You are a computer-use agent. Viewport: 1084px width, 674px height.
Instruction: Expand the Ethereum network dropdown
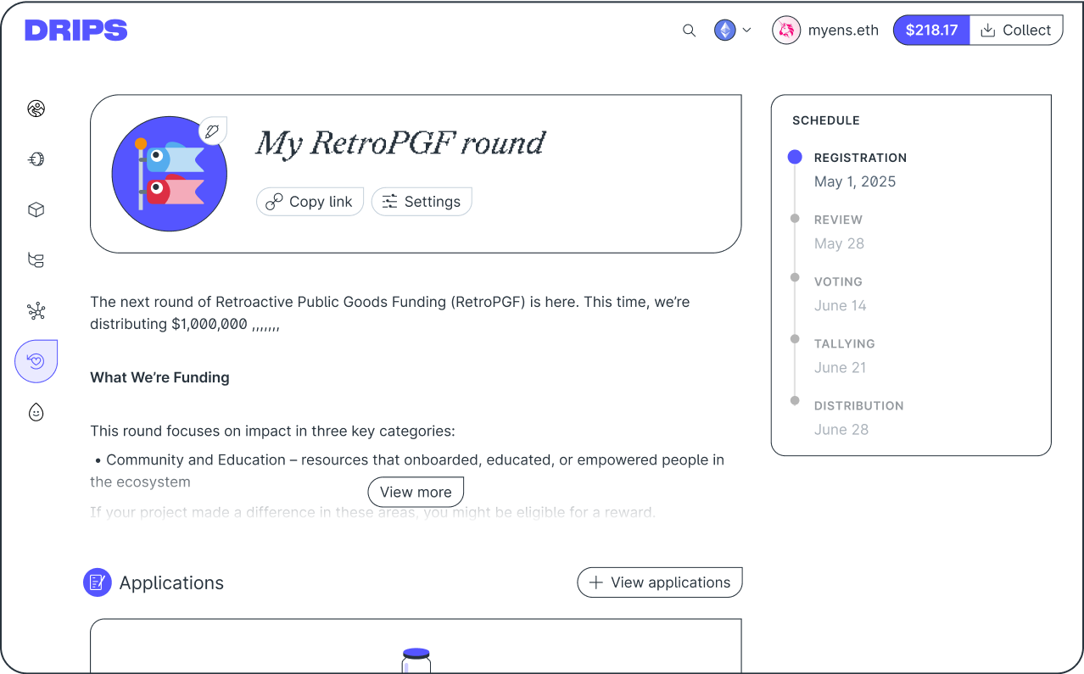tap(733, 31)
